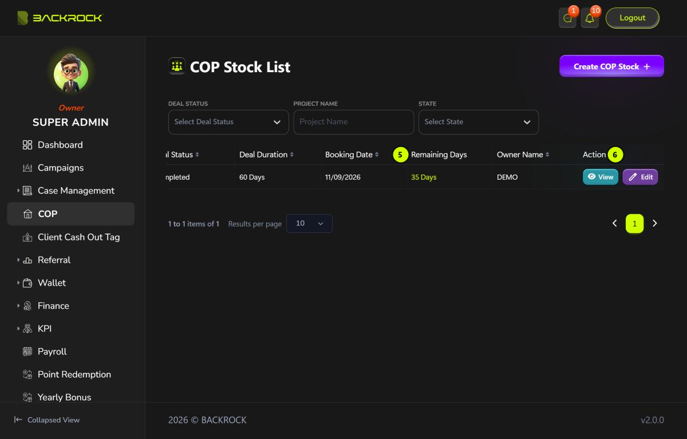View the DEMO stock row
687x439 pixels.
click(601, 177)
